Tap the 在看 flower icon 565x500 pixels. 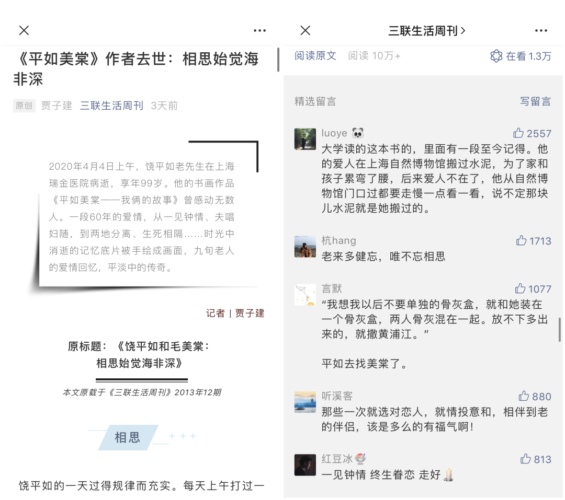[496, 56]
